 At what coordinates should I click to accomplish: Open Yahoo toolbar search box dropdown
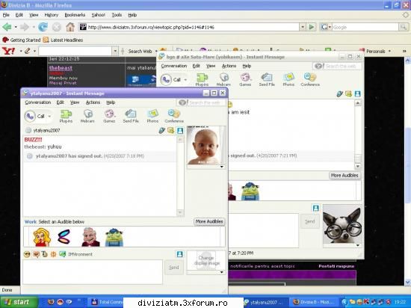click(115, 51)
